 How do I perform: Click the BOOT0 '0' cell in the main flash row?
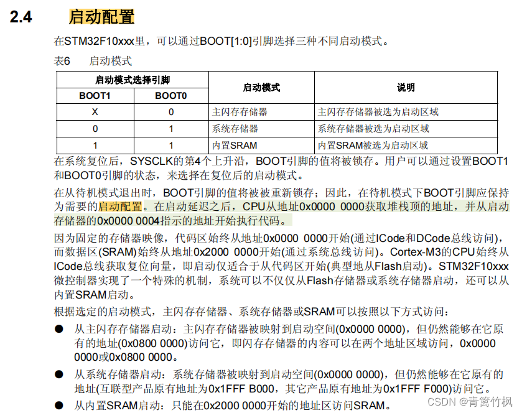click(x=171, y=112)
